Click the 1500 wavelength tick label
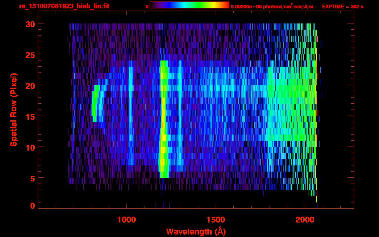Viewport: 379px width, 237px height. pos(216,220)
